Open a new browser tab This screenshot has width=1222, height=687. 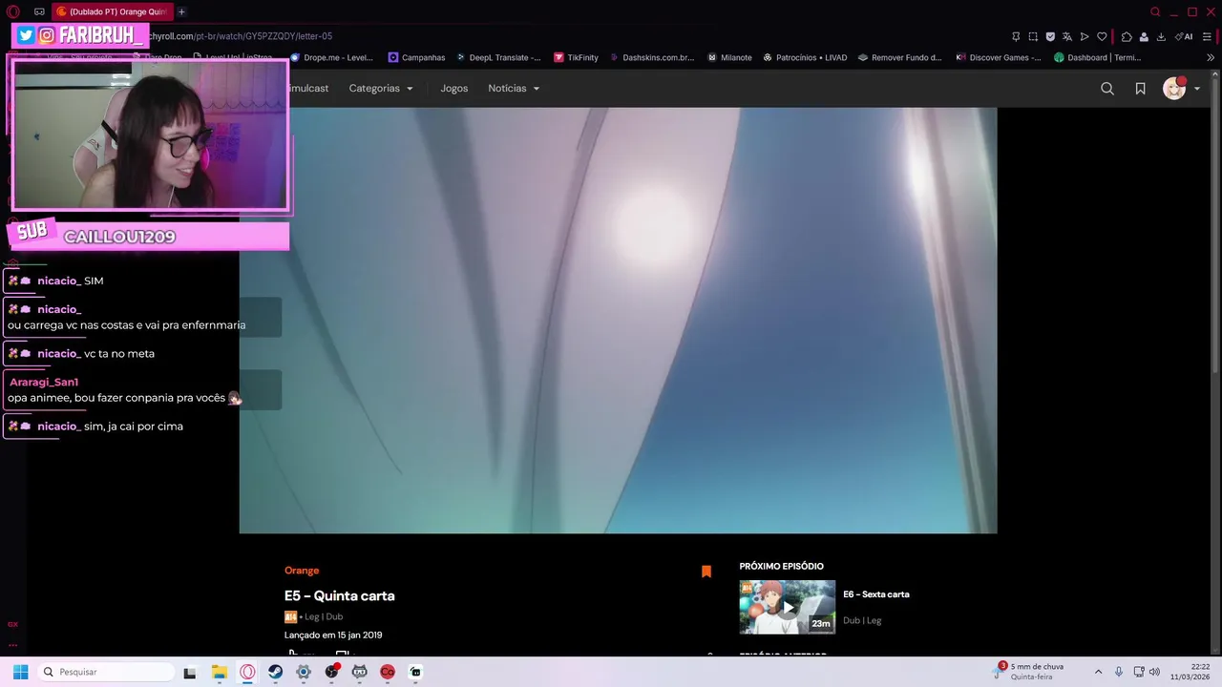[181, 11]
